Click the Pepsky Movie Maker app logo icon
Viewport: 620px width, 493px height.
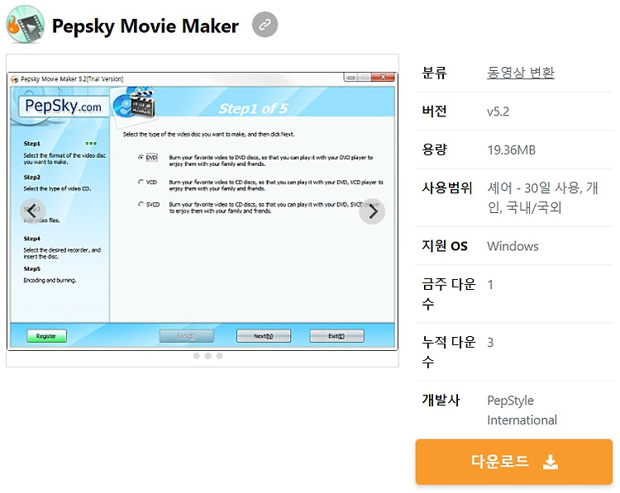pos(25,25)
